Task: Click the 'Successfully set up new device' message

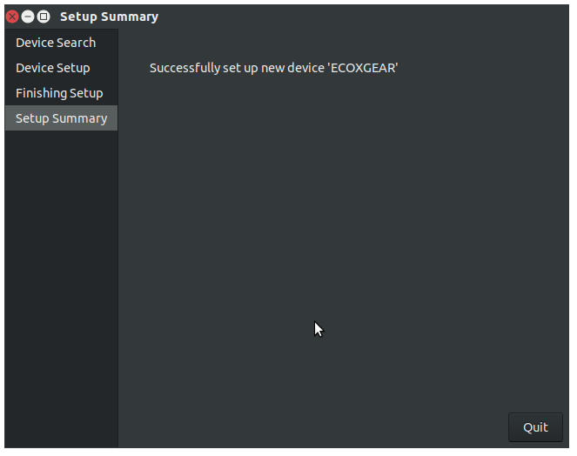Action: pos(274,68)
